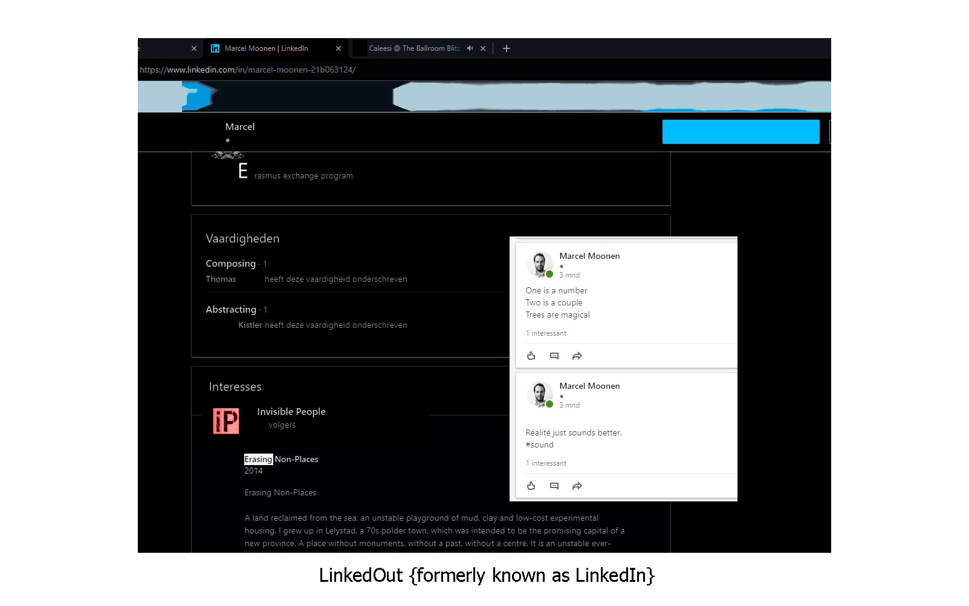Image resolution: width=969 pixels, height=606 pixels.
Task: Open the Invisible People interest page
Action: click(291, 412)
